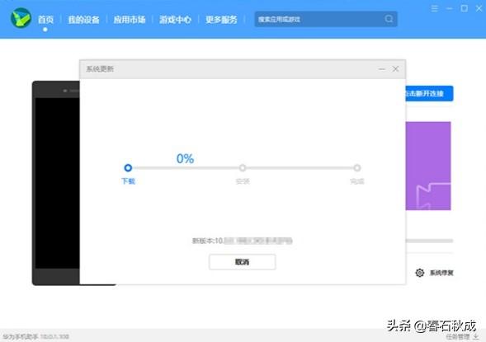This screenshot has width=486, height=342.
Task: Click the phone preview screen
Action: point(57,183)
